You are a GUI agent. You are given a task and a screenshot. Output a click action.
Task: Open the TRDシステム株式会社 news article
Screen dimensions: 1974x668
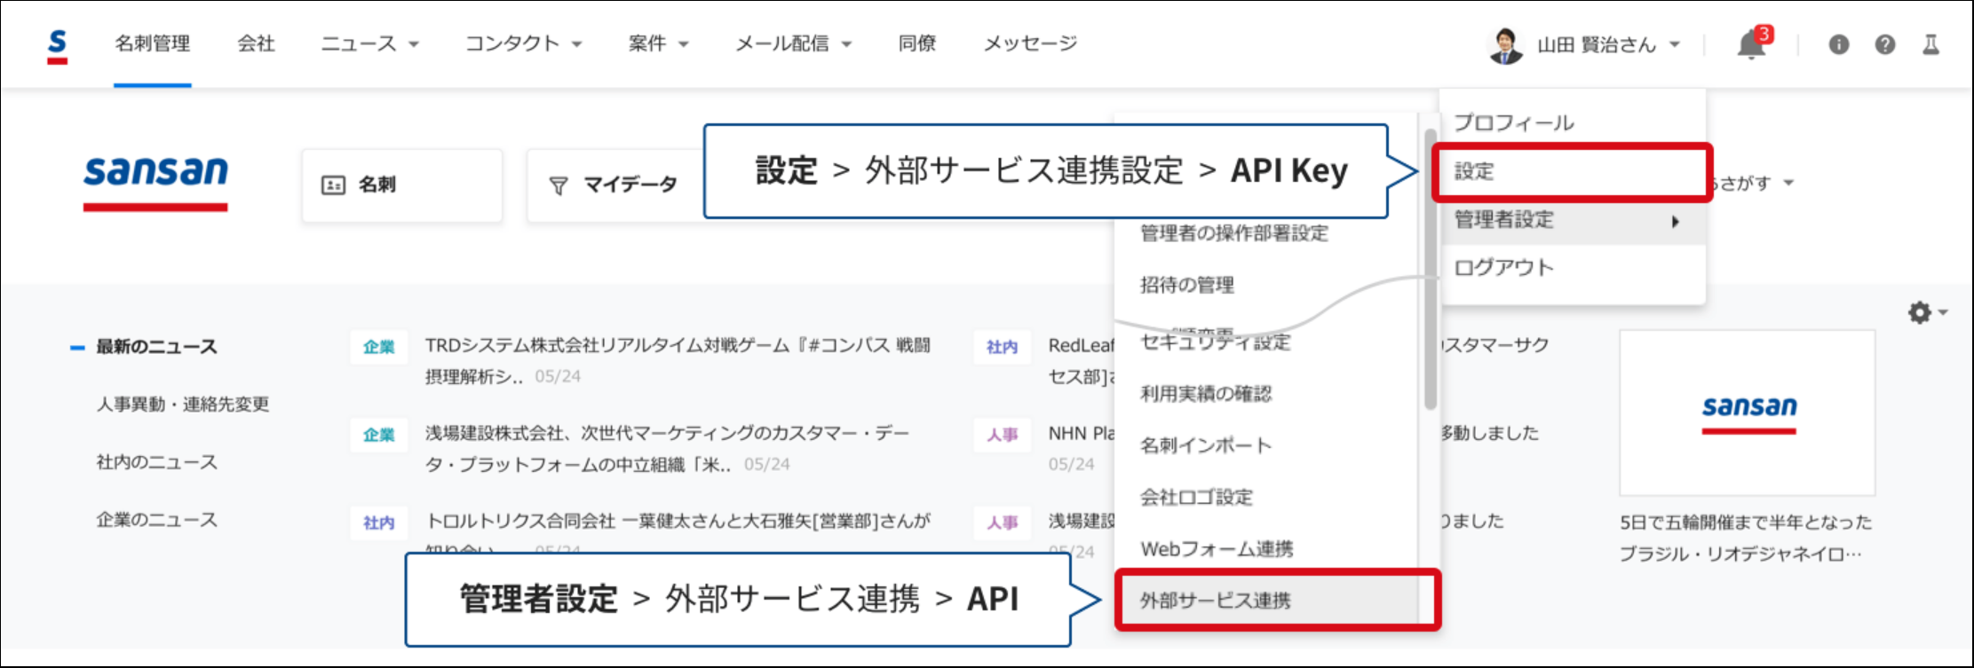tap(678, 360)
